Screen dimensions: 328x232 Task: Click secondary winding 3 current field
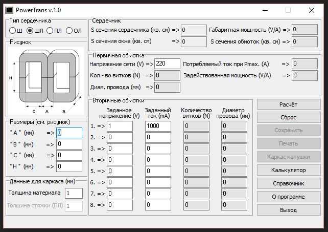(x=158, y=149)
